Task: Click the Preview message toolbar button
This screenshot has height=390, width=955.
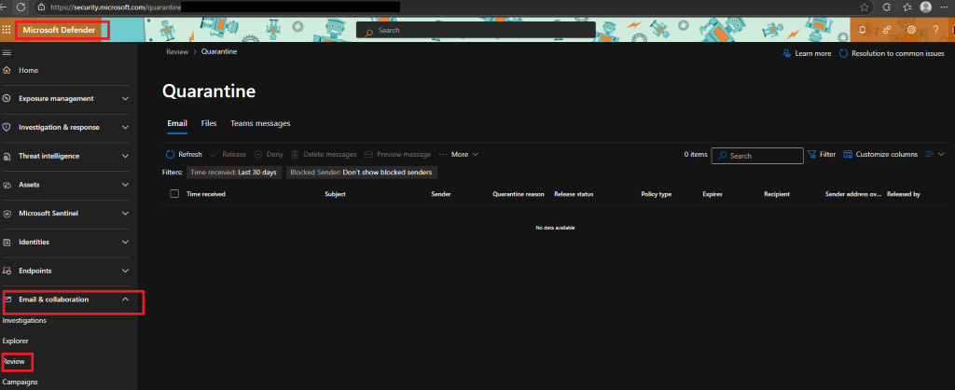Action: (397, 155)
